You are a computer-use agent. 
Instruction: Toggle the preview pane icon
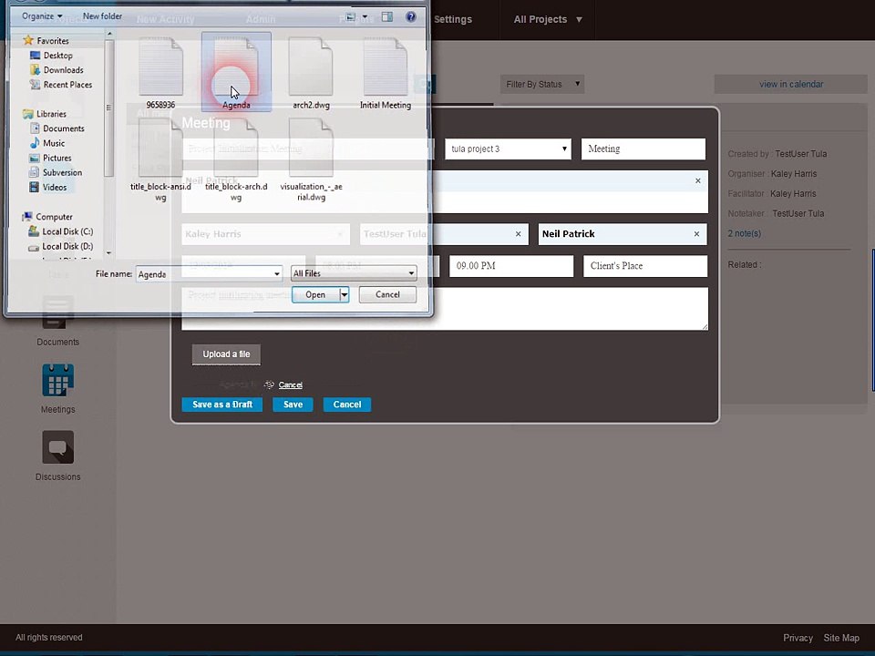pos(386,16)
